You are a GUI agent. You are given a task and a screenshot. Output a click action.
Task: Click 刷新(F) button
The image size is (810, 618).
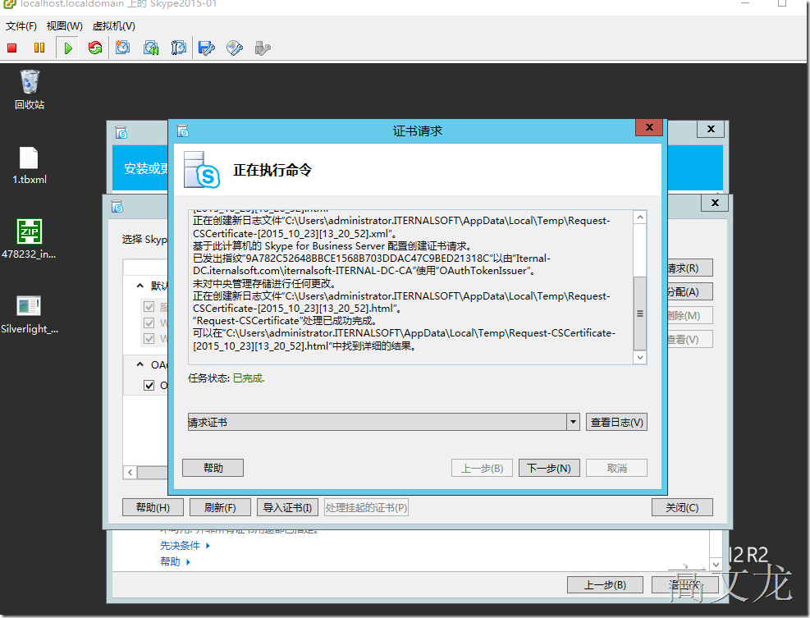pos(220,507)
